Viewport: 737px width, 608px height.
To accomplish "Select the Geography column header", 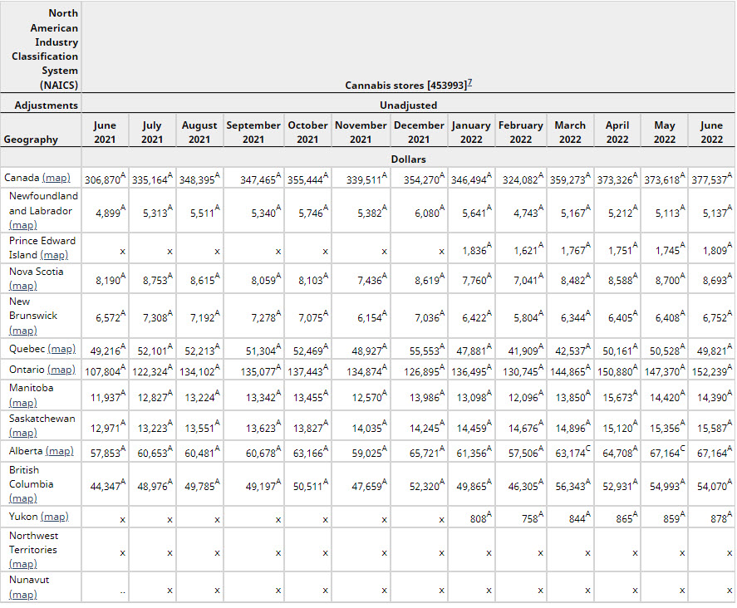I will click(31, 140).
